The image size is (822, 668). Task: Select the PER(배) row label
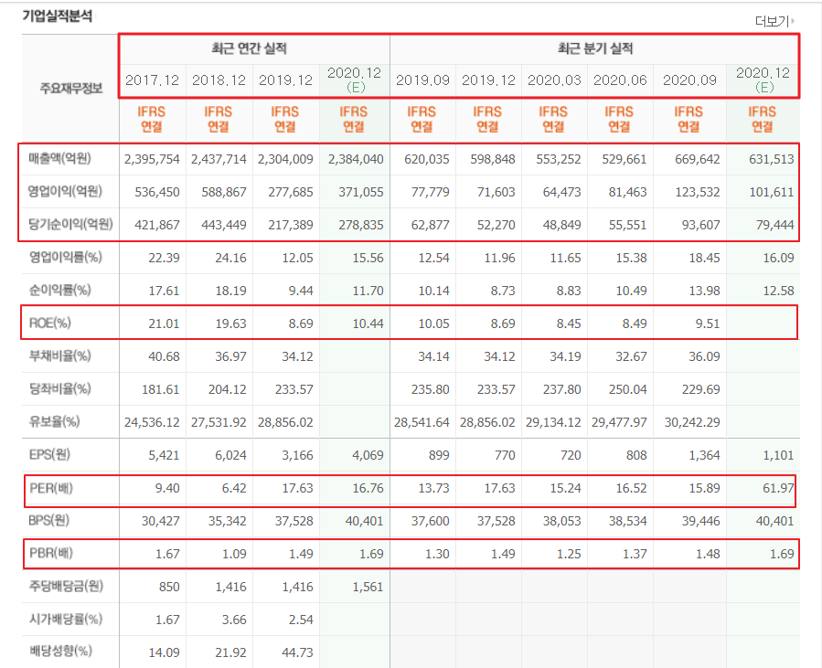[x=51, y=488]
